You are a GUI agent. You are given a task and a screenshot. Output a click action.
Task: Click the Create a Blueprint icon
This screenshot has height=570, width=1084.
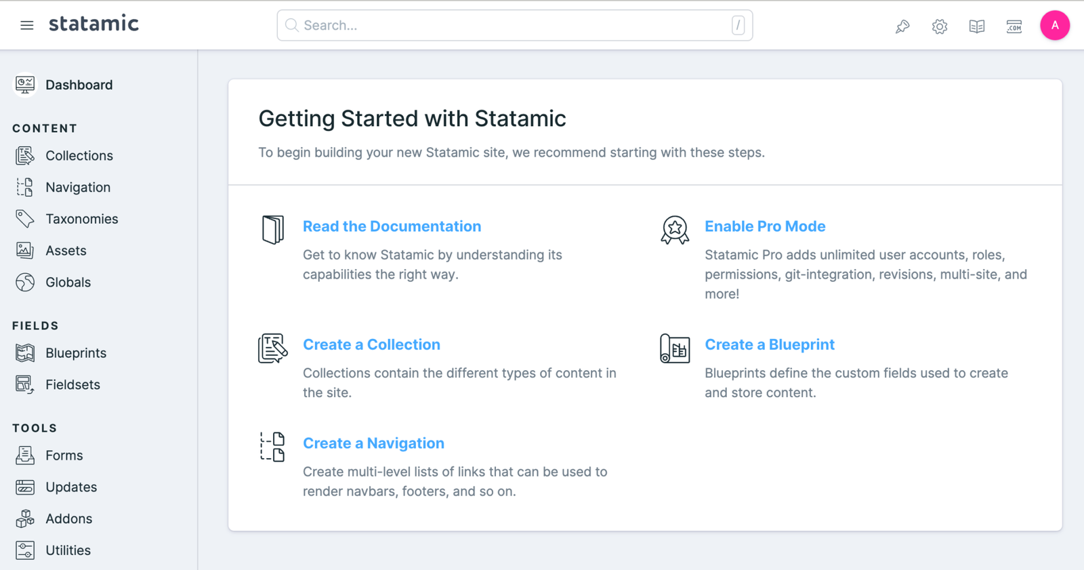pyautogui.click(x=674, y=348)
